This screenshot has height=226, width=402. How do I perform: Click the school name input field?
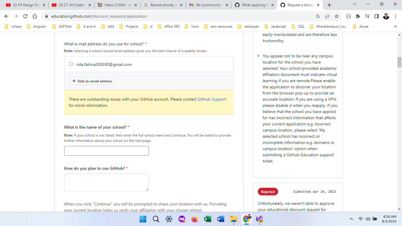[x=106, y=151]
